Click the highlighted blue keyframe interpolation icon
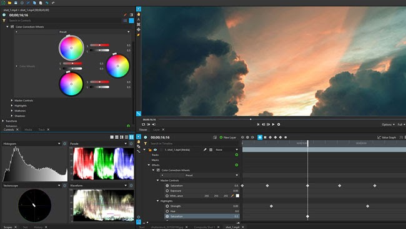 (x=260, y=138)
